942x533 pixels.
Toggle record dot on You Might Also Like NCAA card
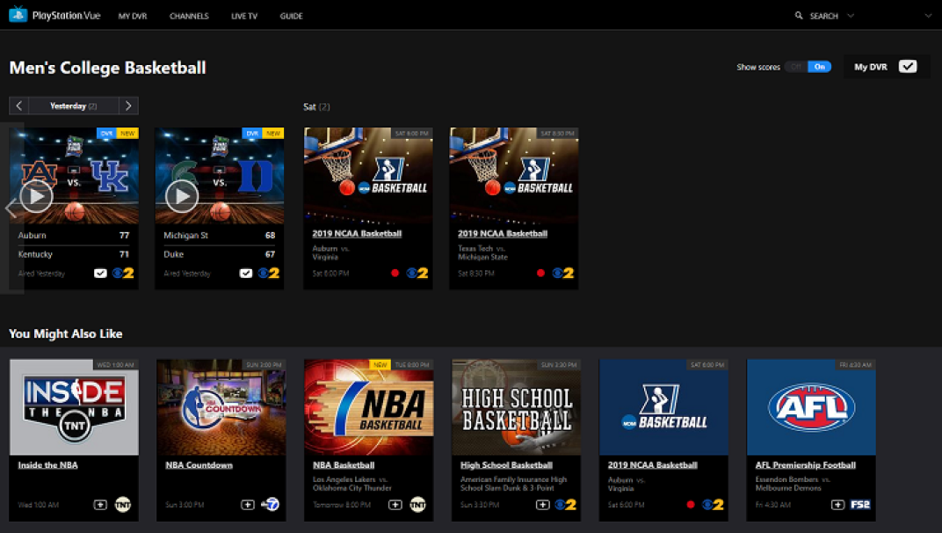691,505
